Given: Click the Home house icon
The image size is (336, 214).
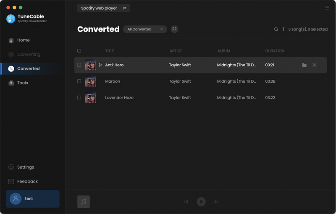Looking at the screenshot, I should 11,40.
